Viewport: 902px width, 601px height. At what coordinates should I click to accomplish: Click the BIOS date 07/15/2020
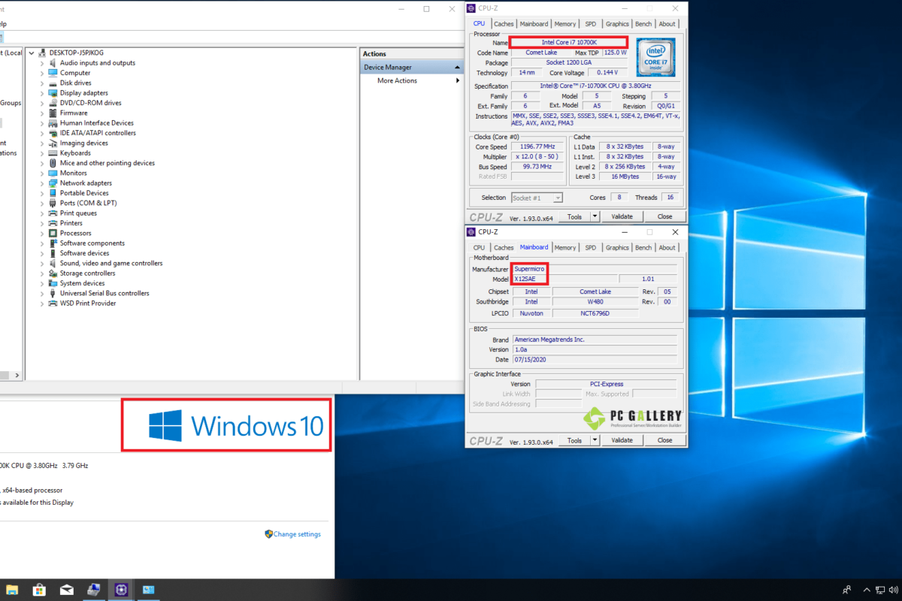pyautogui.click(x=530, y=359)
